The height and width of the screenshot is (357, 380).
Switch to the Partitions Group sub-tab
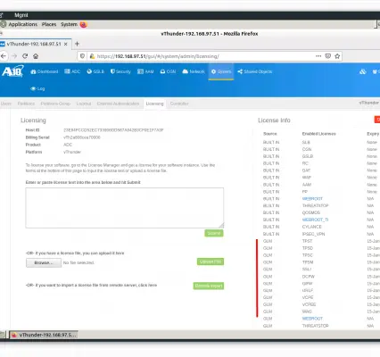[55, 104]
